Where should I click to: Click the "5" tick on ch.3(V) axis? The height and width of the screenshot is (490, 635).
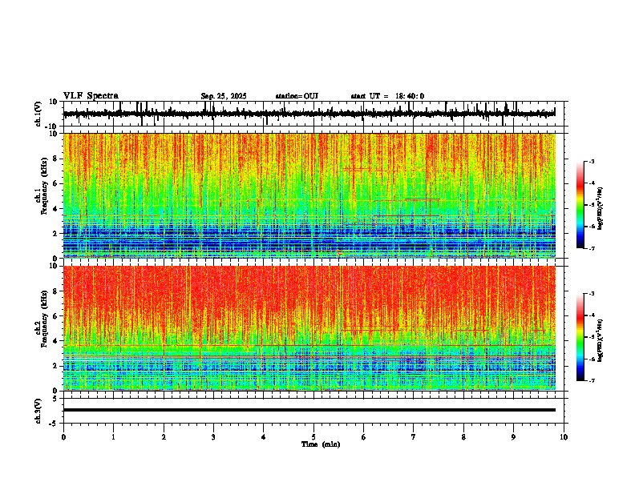pyautogui.click(x=55, y=399)
